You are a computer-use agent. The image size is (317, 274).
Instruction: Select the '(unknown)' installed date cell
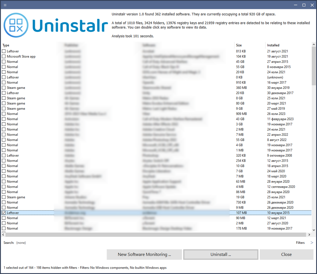[275, 77]
